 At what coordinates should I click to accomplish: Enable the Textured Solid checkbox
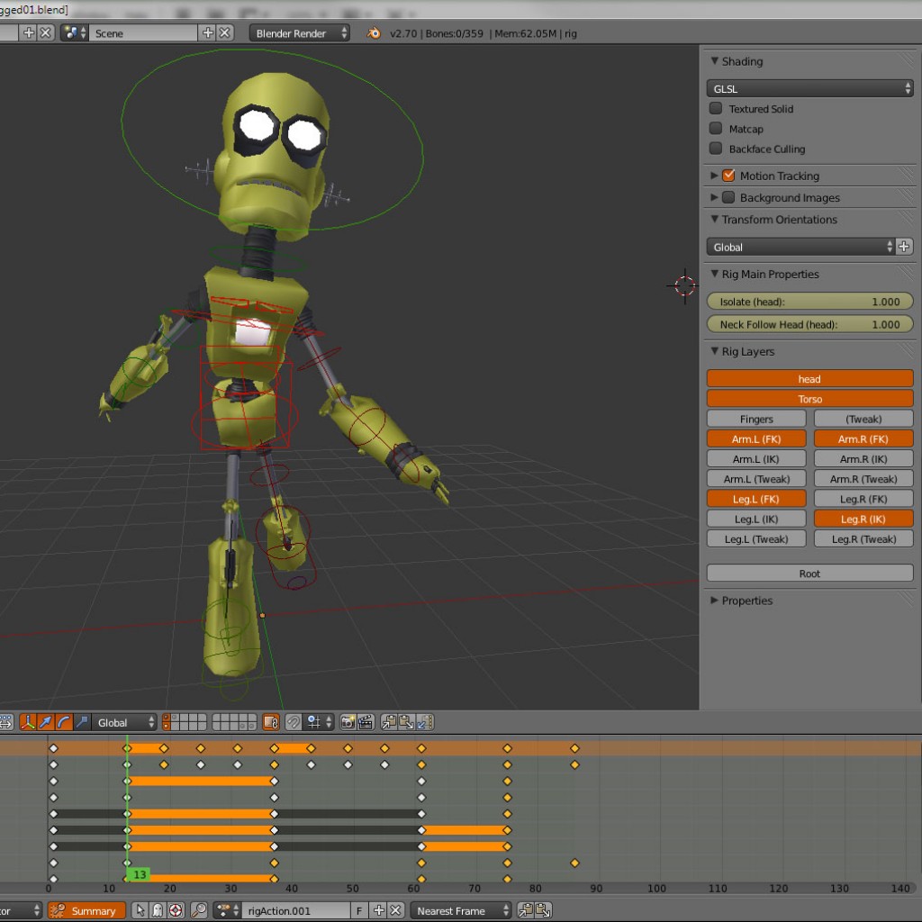pyautogui.click(x=716, y=108)
